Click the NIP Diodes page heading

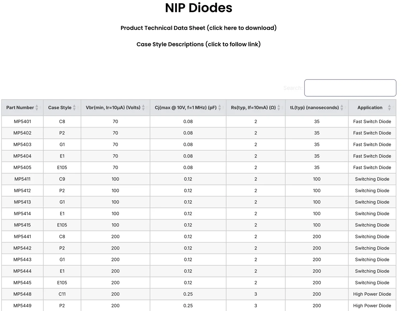tap(198, 8)
